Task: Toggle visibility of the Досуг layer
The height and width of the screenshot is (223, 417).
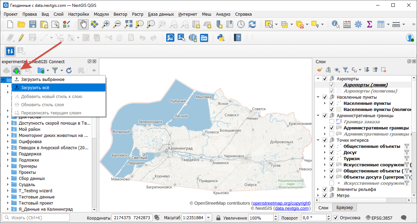Action: coord(331,152)
